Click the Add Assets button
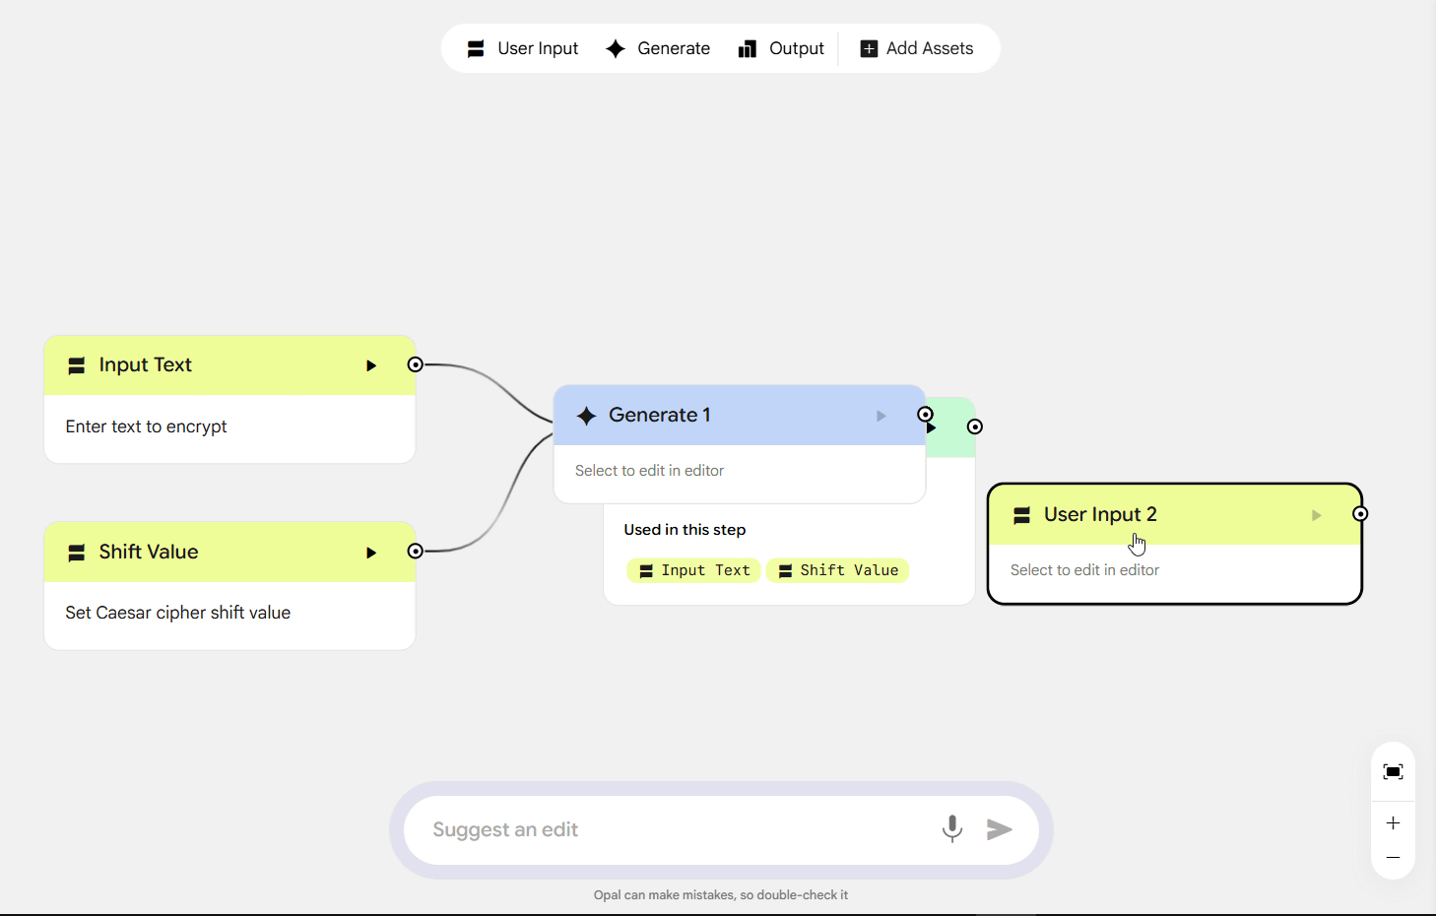1436x916 pixels. point(917,48)
